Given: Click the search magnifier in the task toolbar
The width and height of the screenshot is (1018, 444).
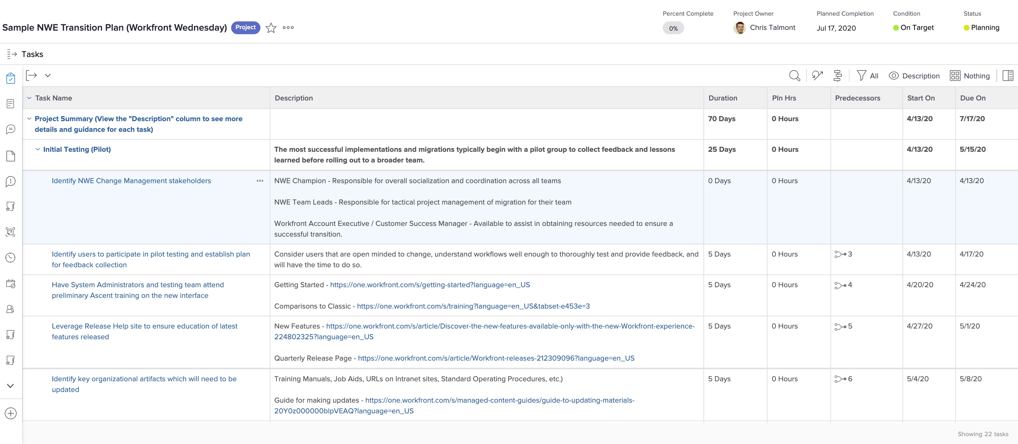Looking at the screenshot, I should click(794, 76).
